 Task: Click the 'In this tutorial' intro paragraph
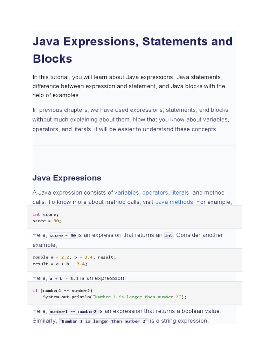[129, 86]
